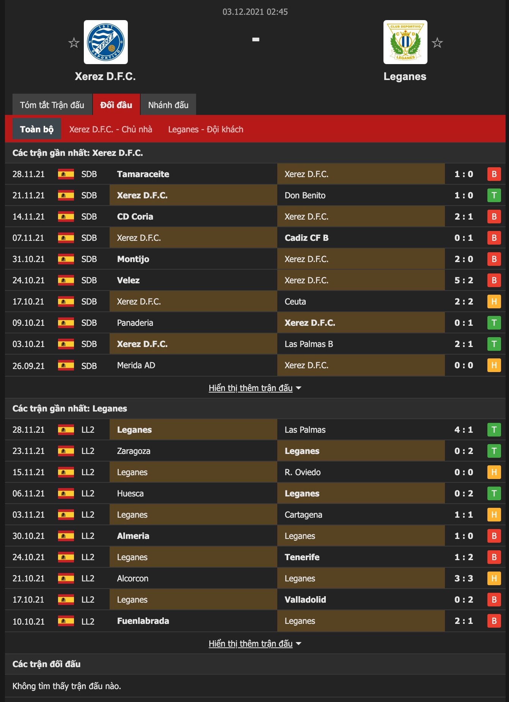Open the Merida AD team name
This screenshot has height=702, width=509.
click(x=136, y=365)
